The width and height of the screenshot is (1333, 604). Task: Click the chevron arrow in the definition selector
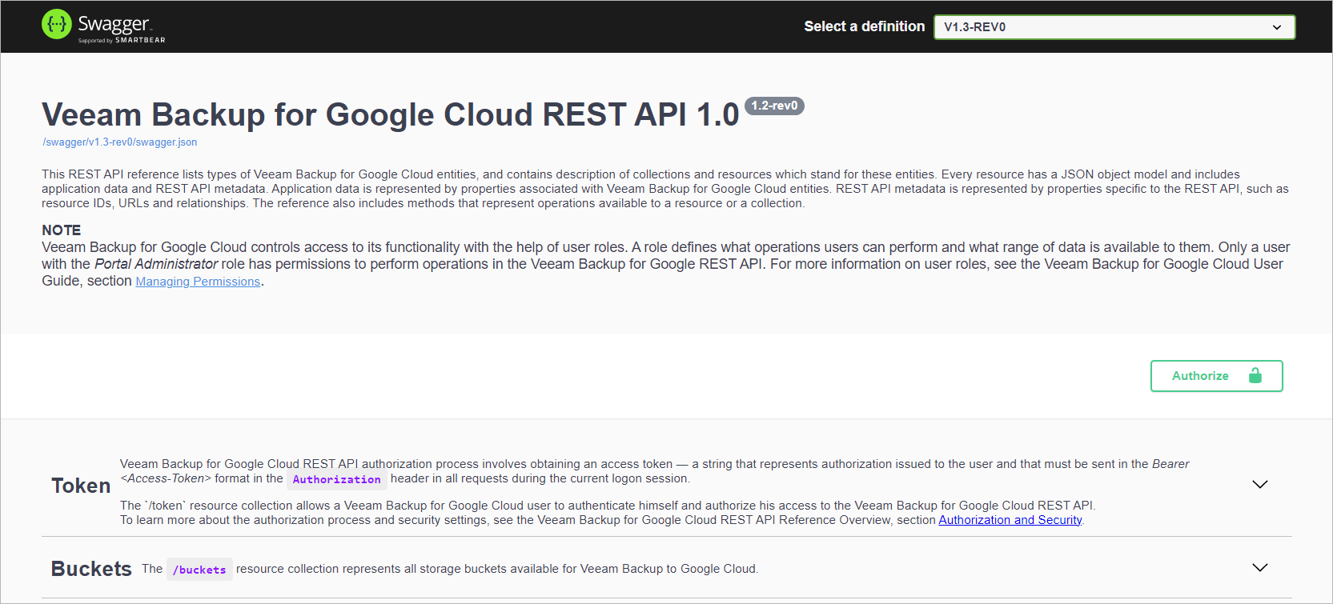[x=1277, y=27]
